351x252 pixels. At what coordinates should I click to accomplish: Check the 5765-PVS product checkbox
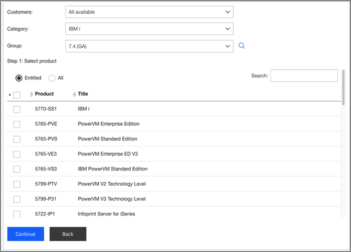(x=17, y=139)
